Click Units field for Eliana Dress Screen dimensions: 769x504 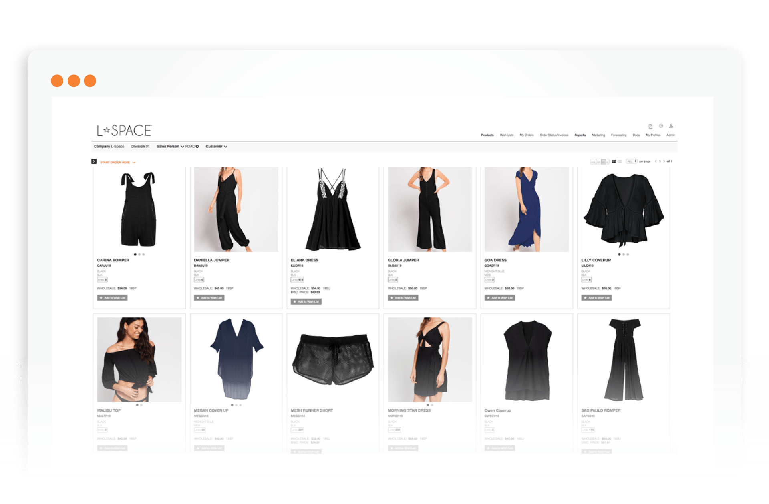[x=297, y=280]
